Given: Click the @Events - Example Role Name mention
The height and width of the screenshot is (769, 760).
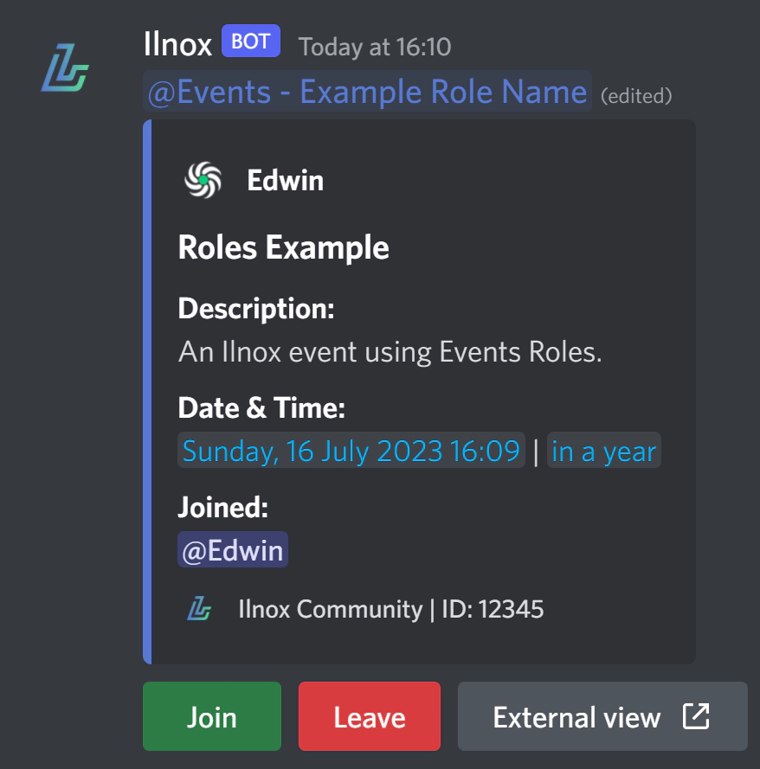Looking at the screenshot, I should (365, 91).
